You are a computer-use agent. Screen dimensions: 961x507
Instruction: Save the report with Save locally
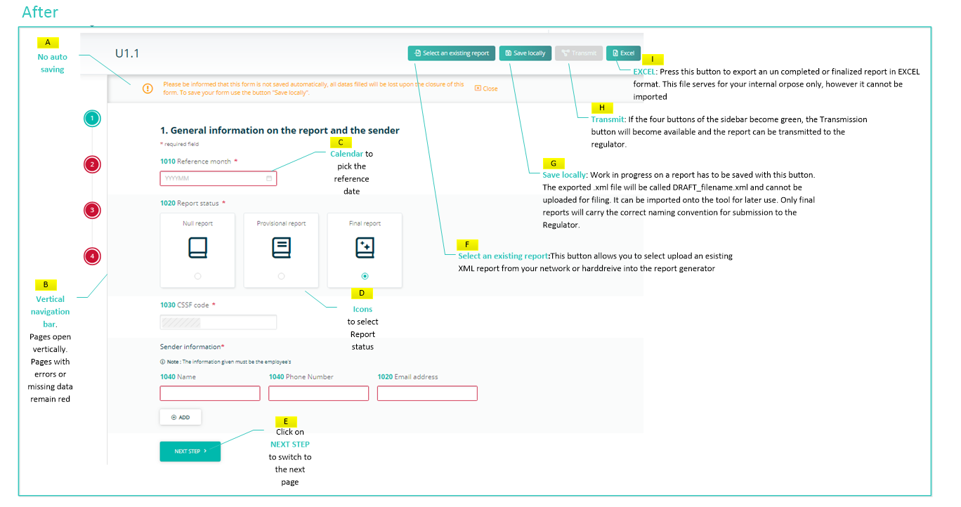point(525,53)
